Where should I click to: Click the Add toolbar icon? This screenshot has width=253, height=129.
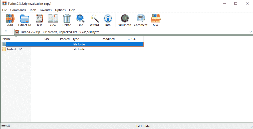coord(10,20)
